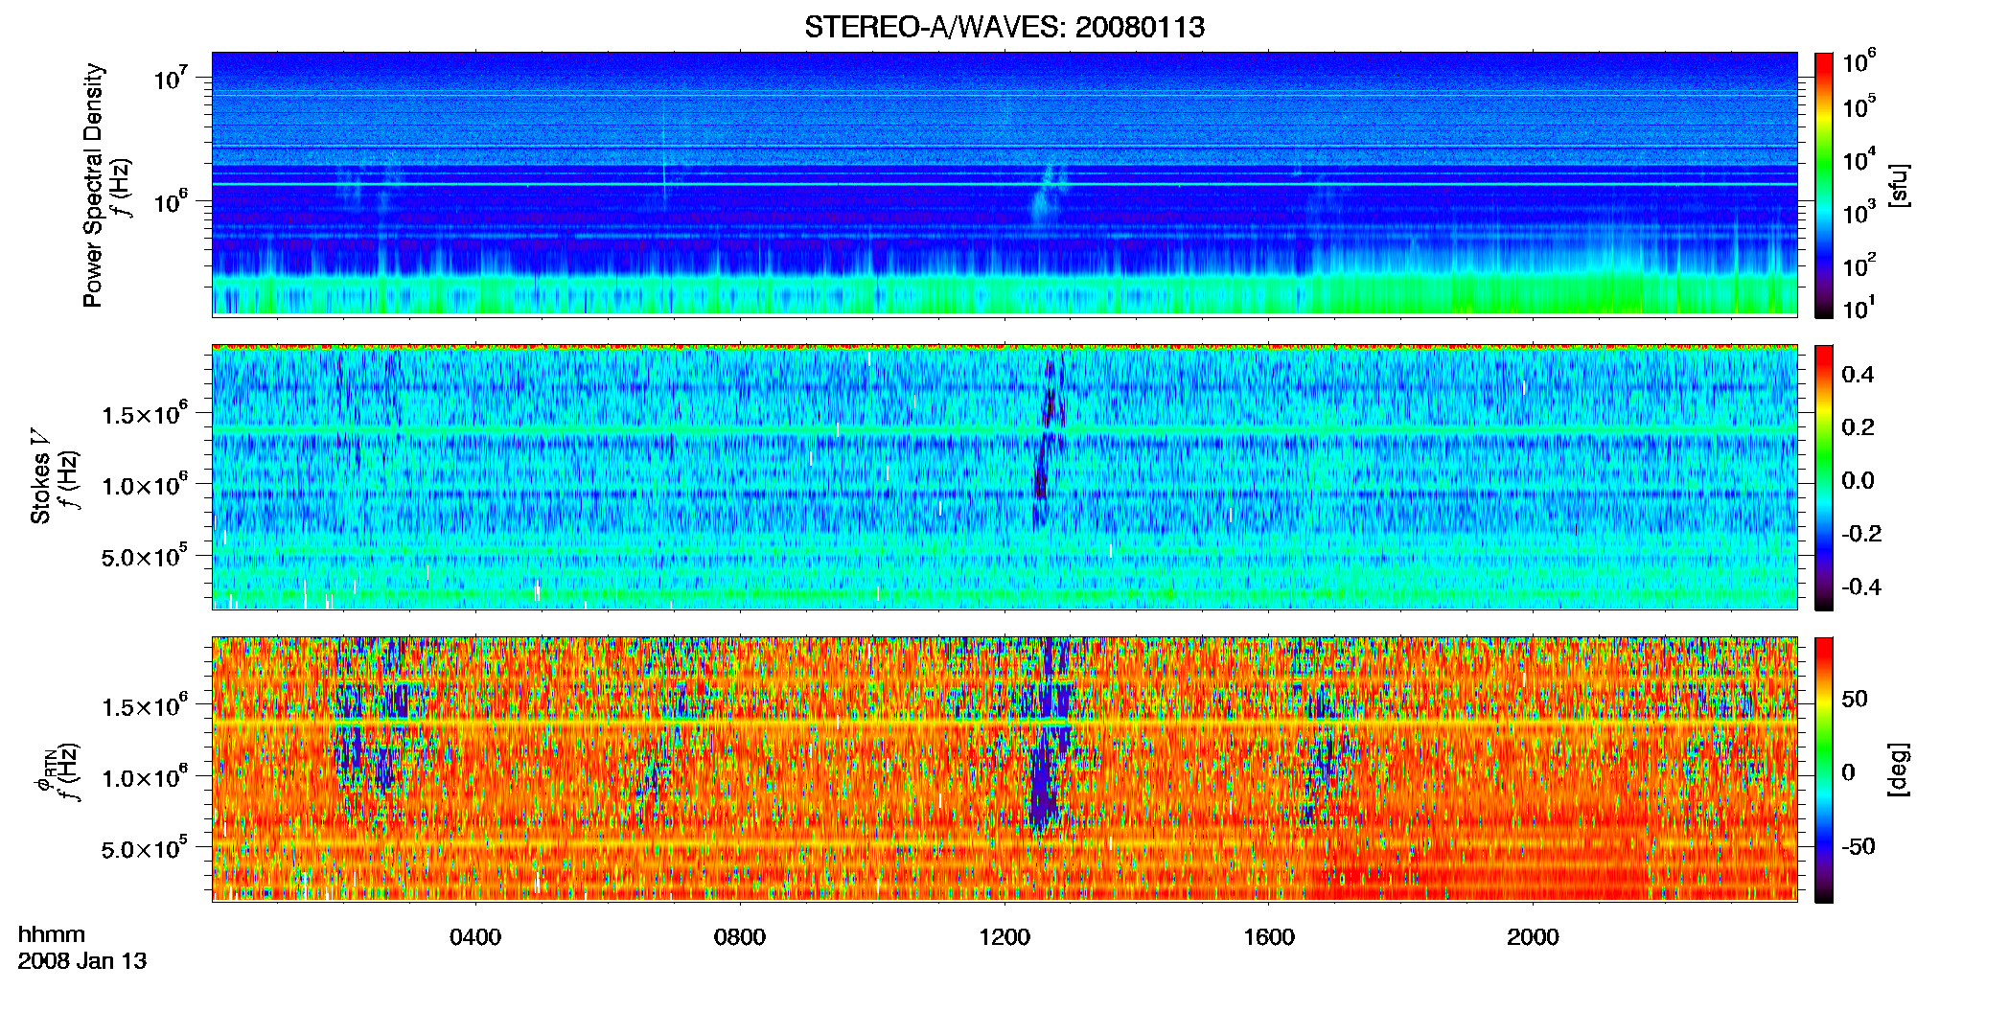Click the 1600 time tick label
This screenshot has width=2009, height=1035.
point(1269,937)
